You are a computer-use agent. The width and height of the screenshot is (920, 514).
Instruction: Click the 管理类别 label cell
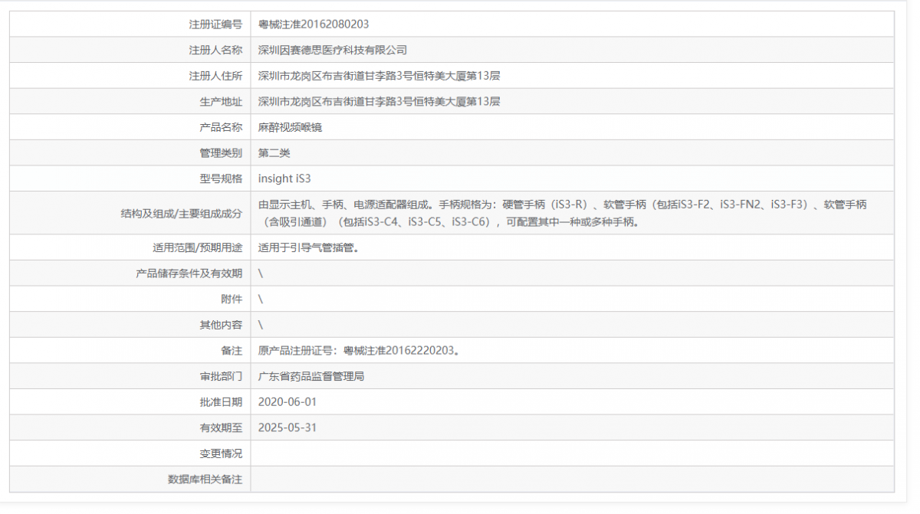coord(220,152)
